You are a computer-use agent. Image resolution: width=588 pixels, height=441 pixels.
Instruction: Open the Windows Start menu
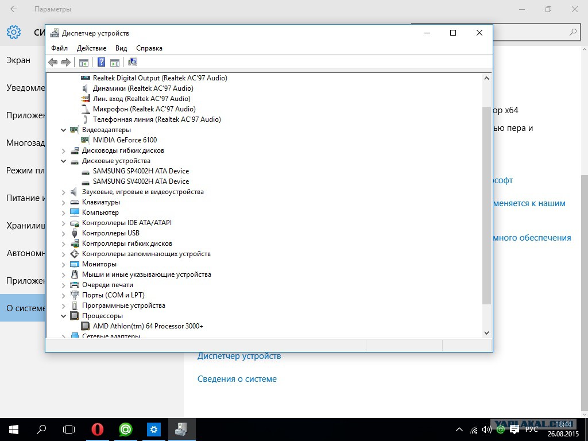[14, 430]
